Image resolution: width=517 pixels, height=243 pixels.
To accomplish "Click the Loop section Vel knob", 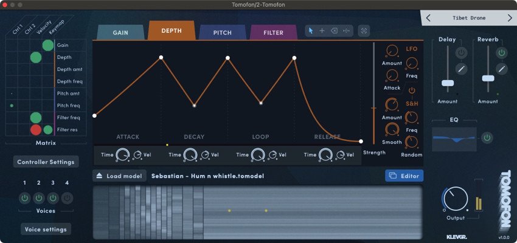I will (272, 155).
